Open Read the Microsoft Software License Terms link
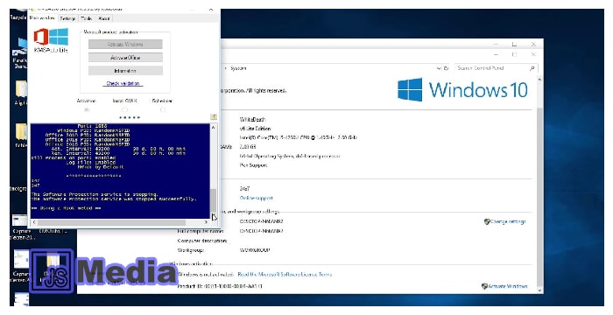 pyautogui.click(x=285, y=275)
